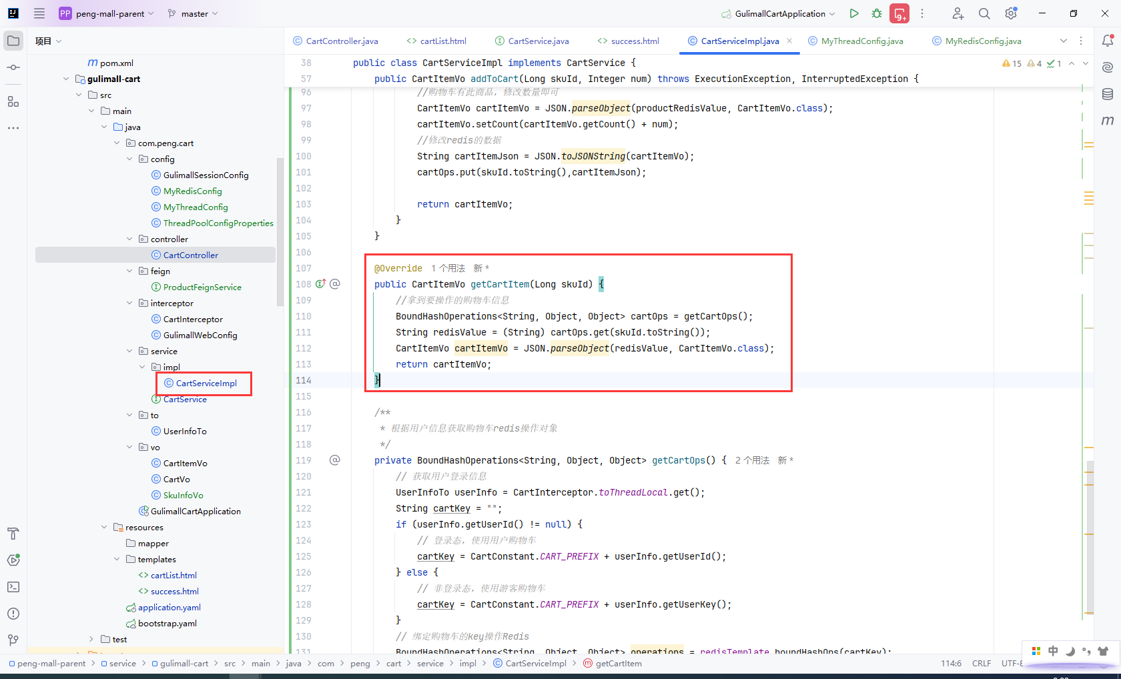The image size is (1121, 679).
Task: Click the project tree vertical scrollbar
Action: click(x=280, y=232)
